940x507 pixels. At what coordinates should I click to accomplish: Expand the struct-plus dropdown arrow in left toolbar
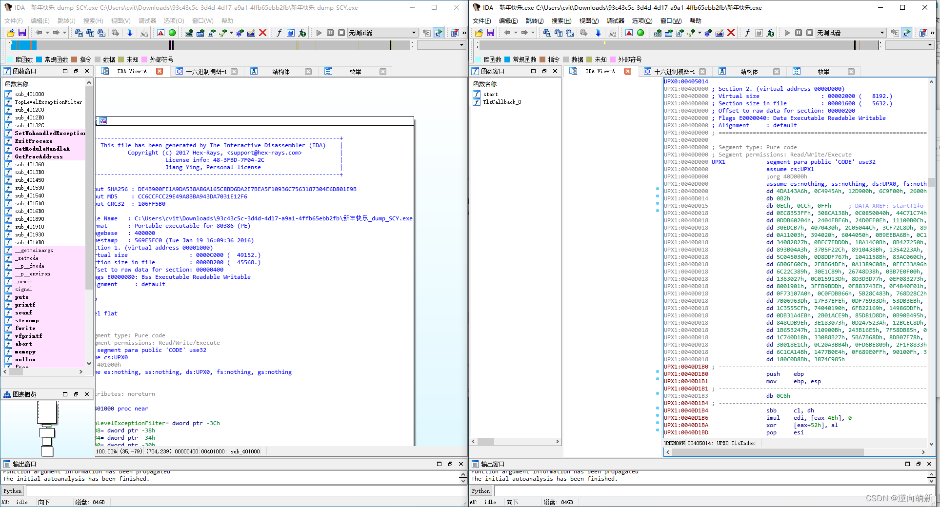click(231, 33)
